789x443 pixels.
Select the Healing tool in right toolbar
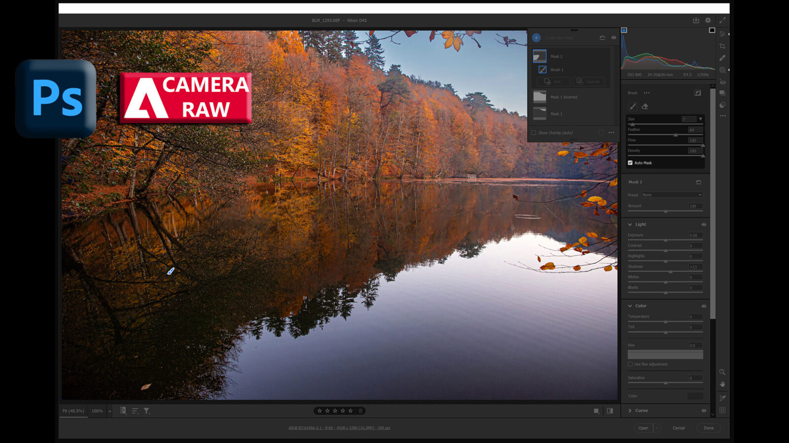(722, 58)
